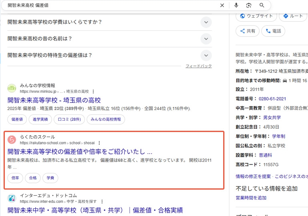Select the 口コミ (28件) chip

(69, 119)
